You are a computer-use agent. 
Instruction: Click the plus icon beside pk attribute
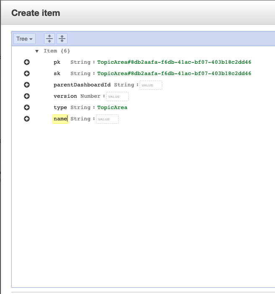click(27, 62)
